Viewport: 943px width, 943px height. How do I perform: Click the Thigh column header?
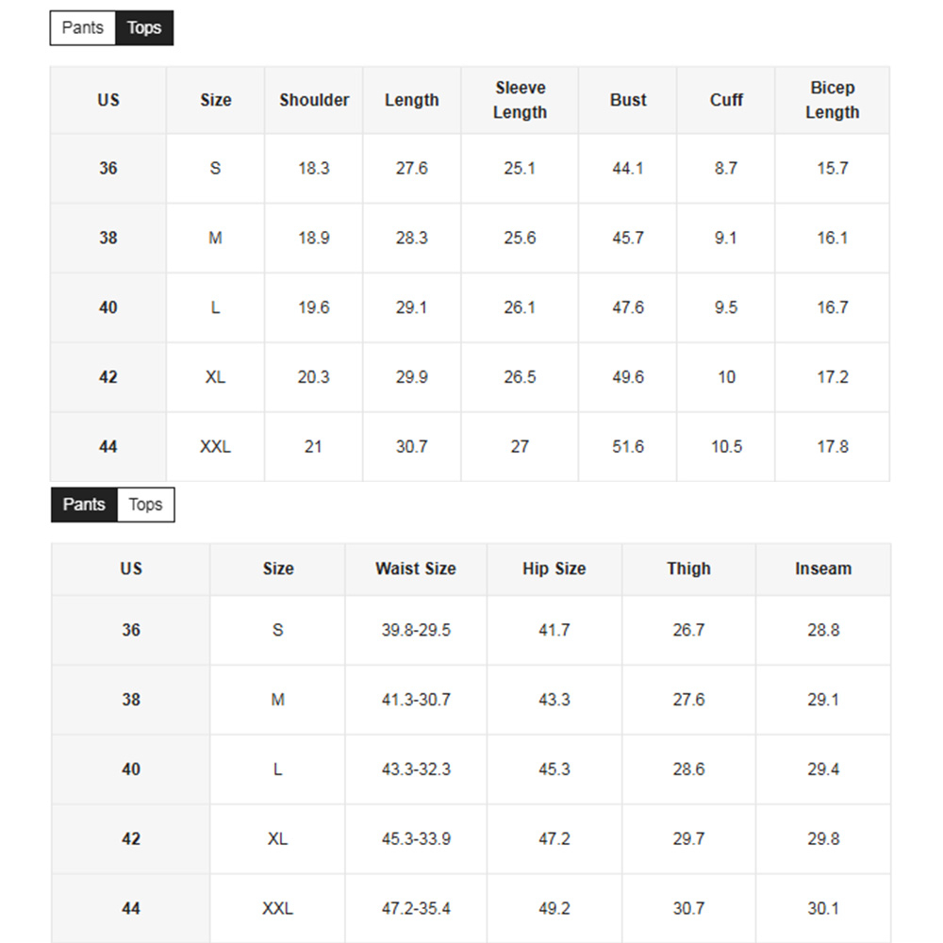[688, 569]
